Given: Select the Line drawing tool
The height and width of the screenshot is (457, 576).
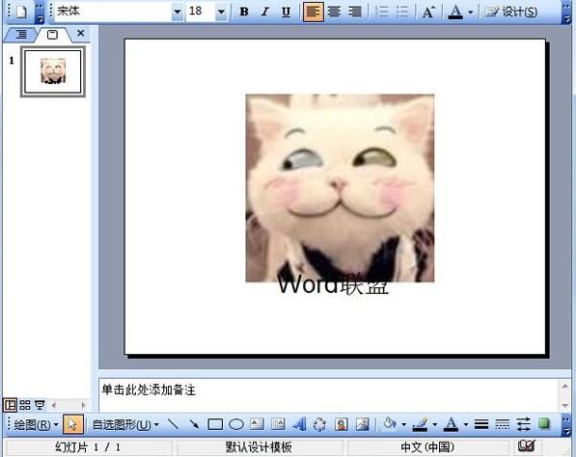Looking at the screenshot, I should pos(173,424).
